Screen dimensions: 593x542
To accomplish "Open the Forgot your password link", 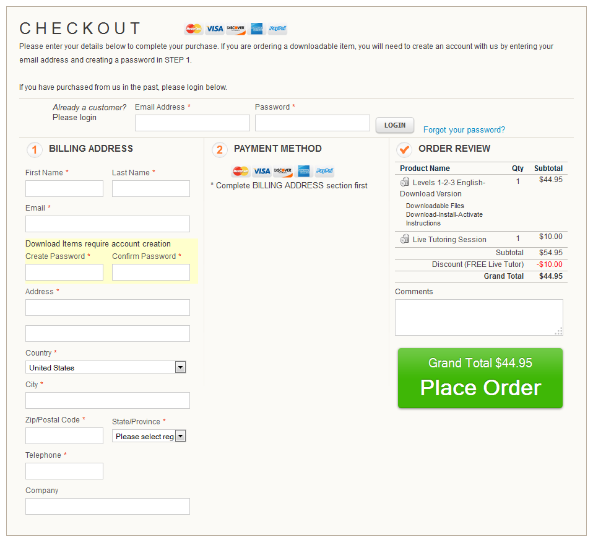I will [x=464, y=130].
